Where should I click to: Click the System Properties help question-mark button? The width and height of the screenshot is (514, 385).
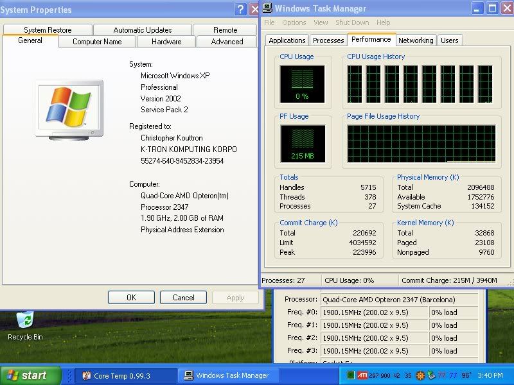(x=240, y=9)
